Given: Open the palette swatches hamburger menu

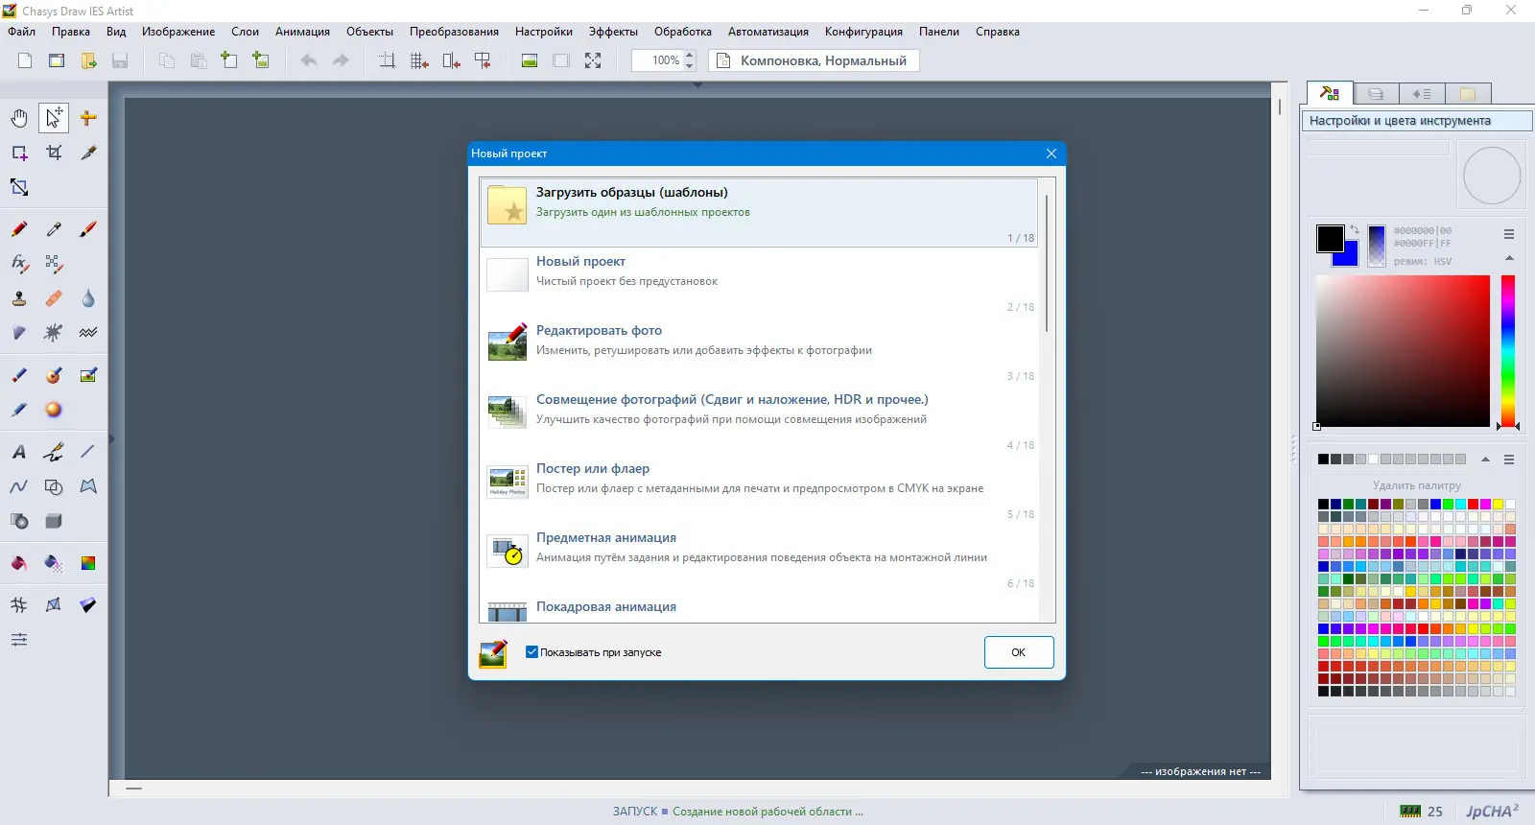Looking at the screenshot, I should click(x=1509, y=460).
